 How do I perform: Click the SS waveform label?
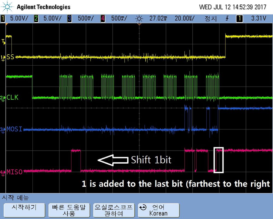[x=10, y=57]
